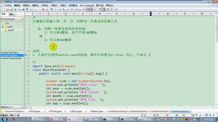
Task: Open the 工具(T) menu
Action: tap(63, 5)
